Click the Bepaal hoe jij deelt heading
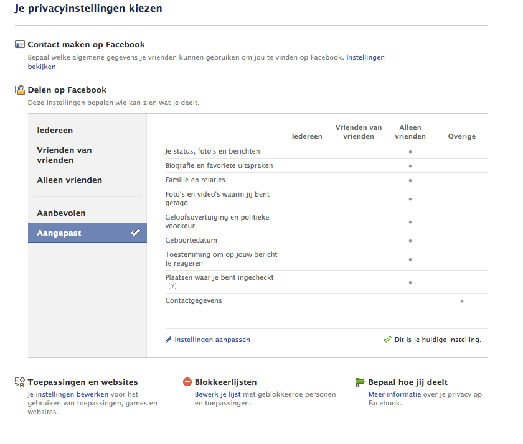523x444 pixels. pyautogui.click(x=408, y=382)
